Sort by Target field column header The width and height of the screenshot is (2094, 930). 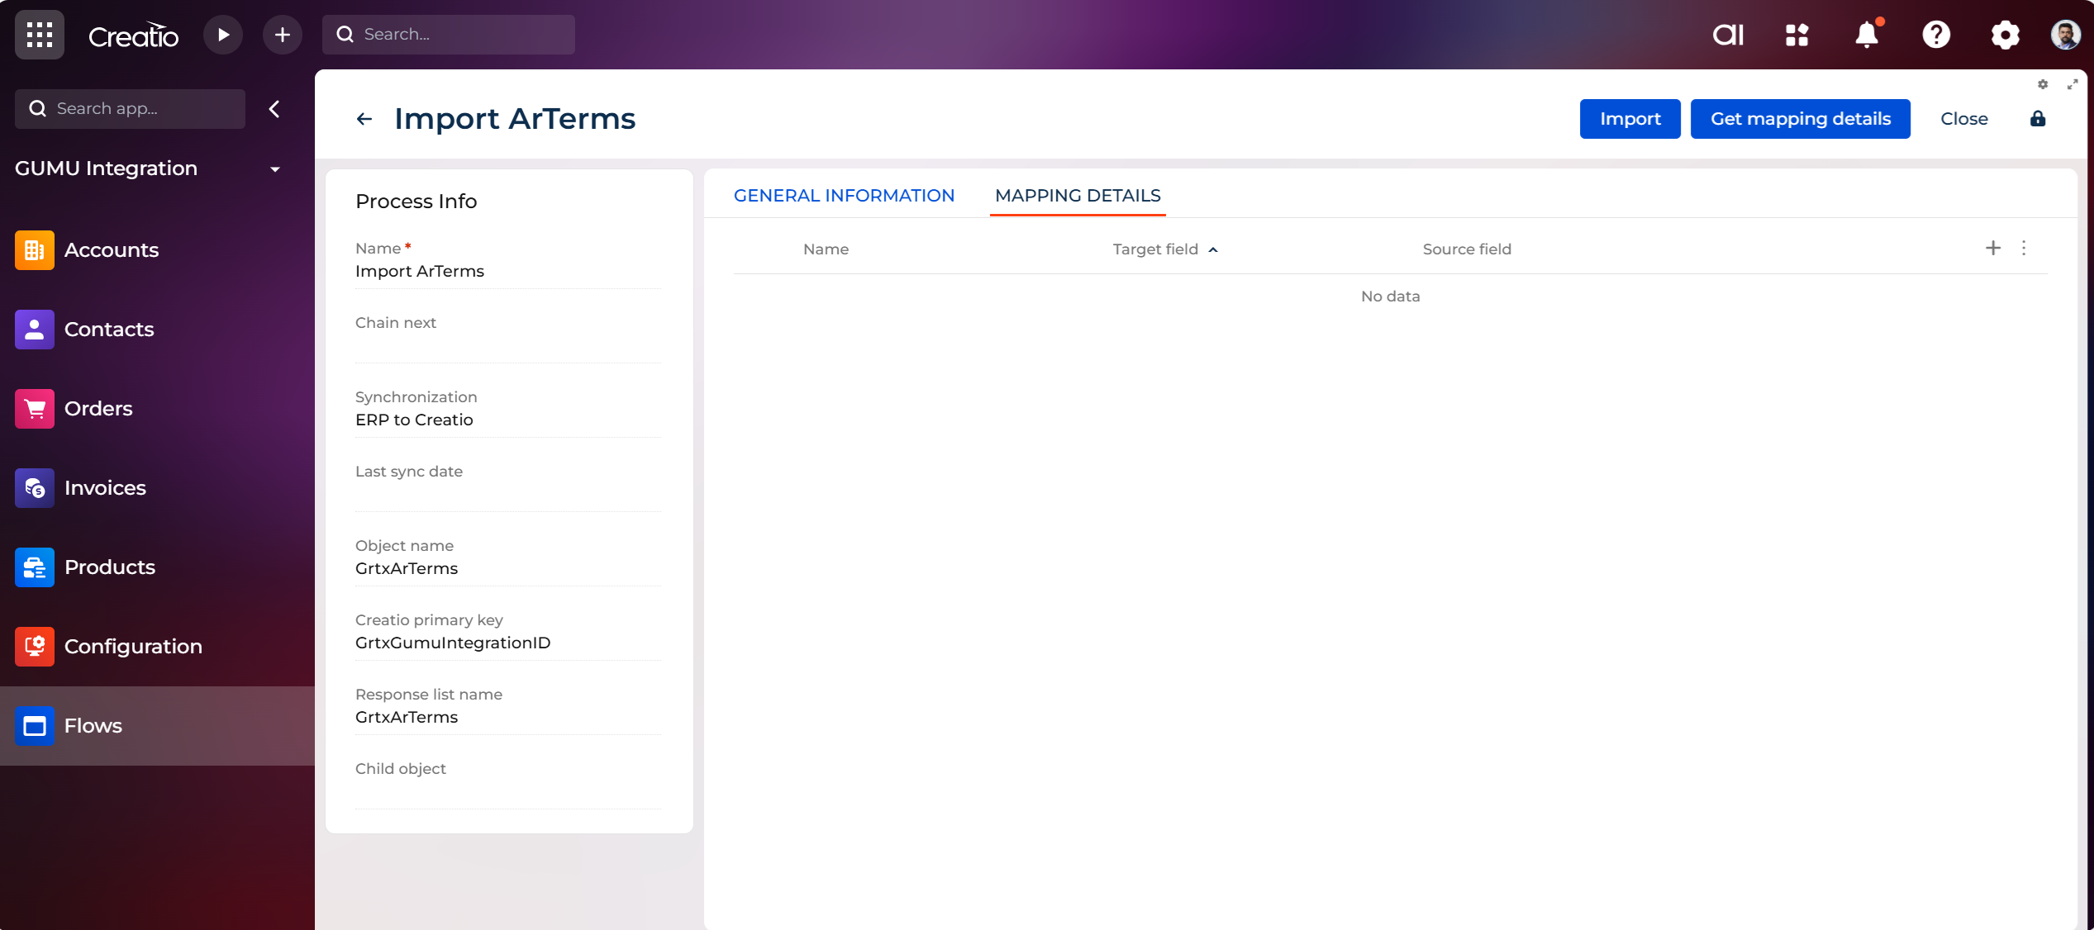1155,249
